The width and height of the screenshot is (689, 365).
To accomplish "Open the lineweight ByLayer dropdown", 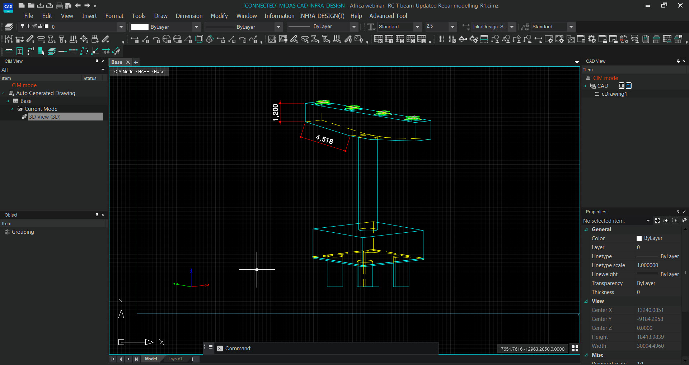I will tap(354, 27).
